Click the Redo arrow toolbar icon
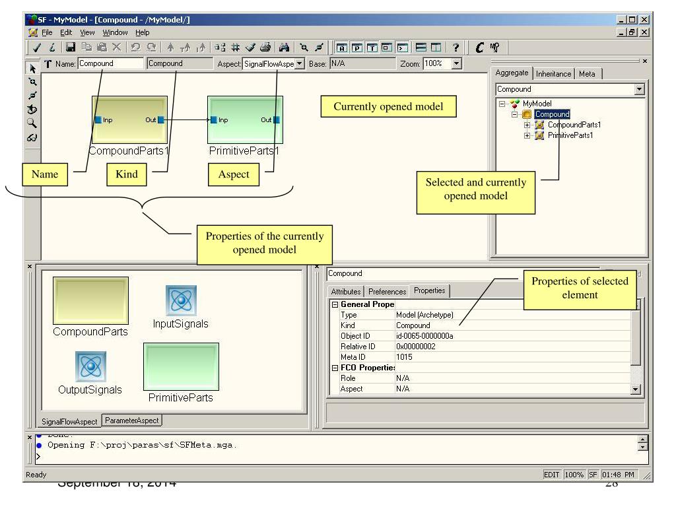676x507 pixels. (151, 48)
